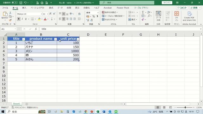This screenshot has height=114, width=203.
Task: Click the red Font Color A
Action: (45, 19)
